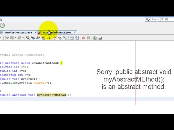Screen dimensions: 174x130
Task: Click the newAbstracttest class name in code
Action: click(45, 63)
